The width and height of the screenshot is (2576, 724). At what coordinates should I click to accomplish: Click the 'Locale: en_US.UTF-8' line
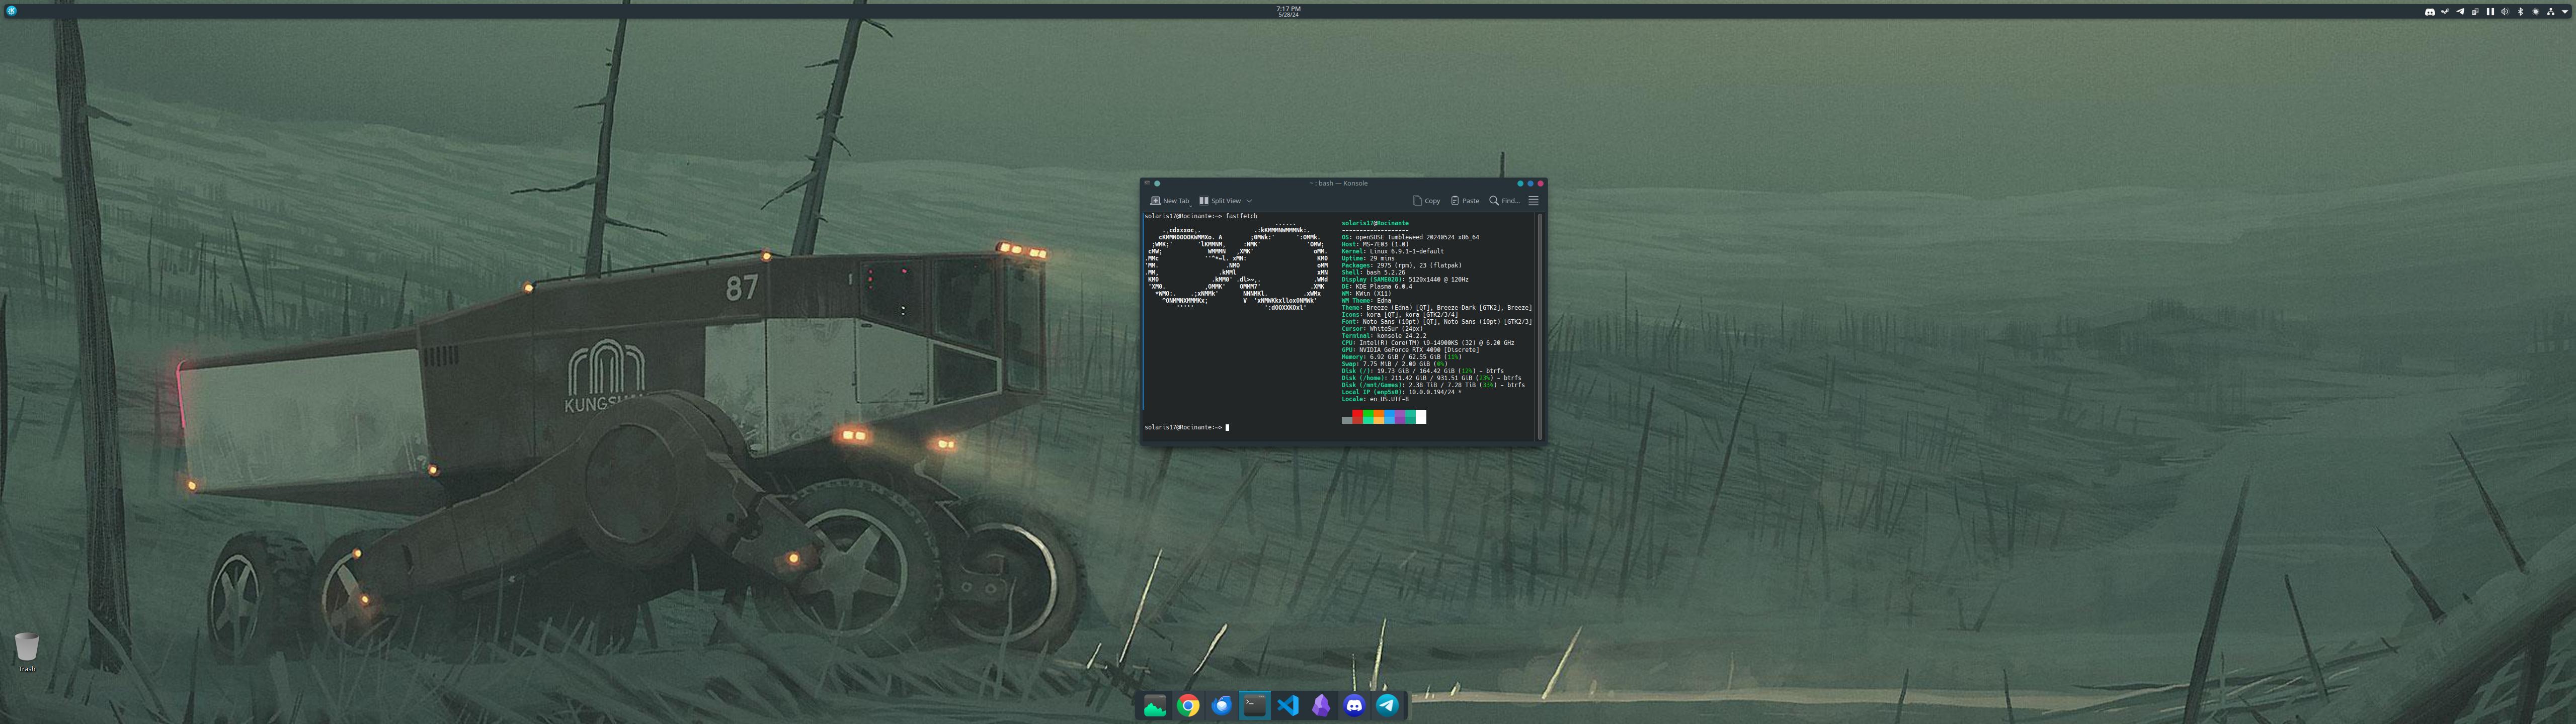click(1376, 399)
